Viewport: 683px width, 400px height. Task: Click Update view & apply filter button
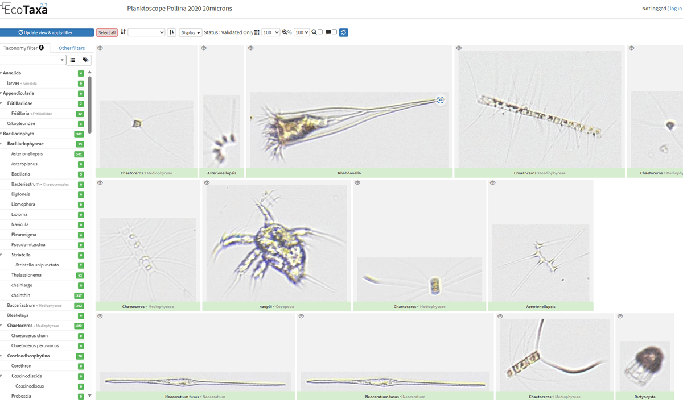47,32
